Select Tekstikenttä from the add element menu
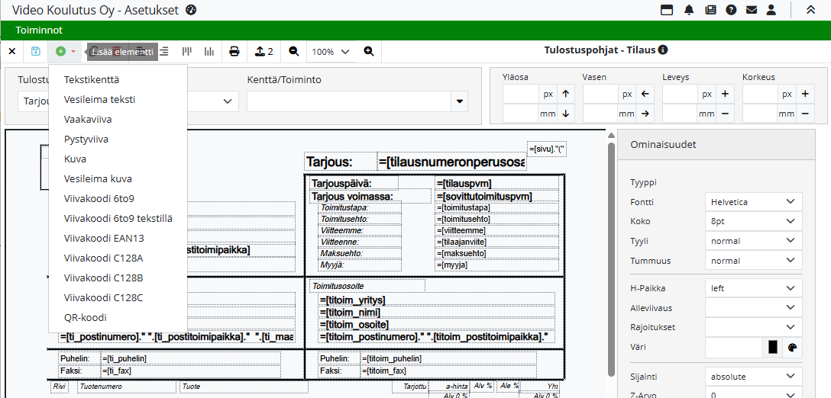This screenshot has height=398, width=831. click(x=92, y=80)
